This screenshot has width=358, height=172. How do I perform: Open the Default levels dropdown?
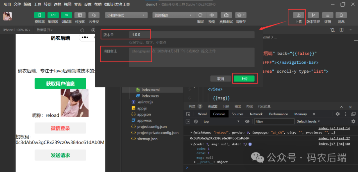point(308,121)
